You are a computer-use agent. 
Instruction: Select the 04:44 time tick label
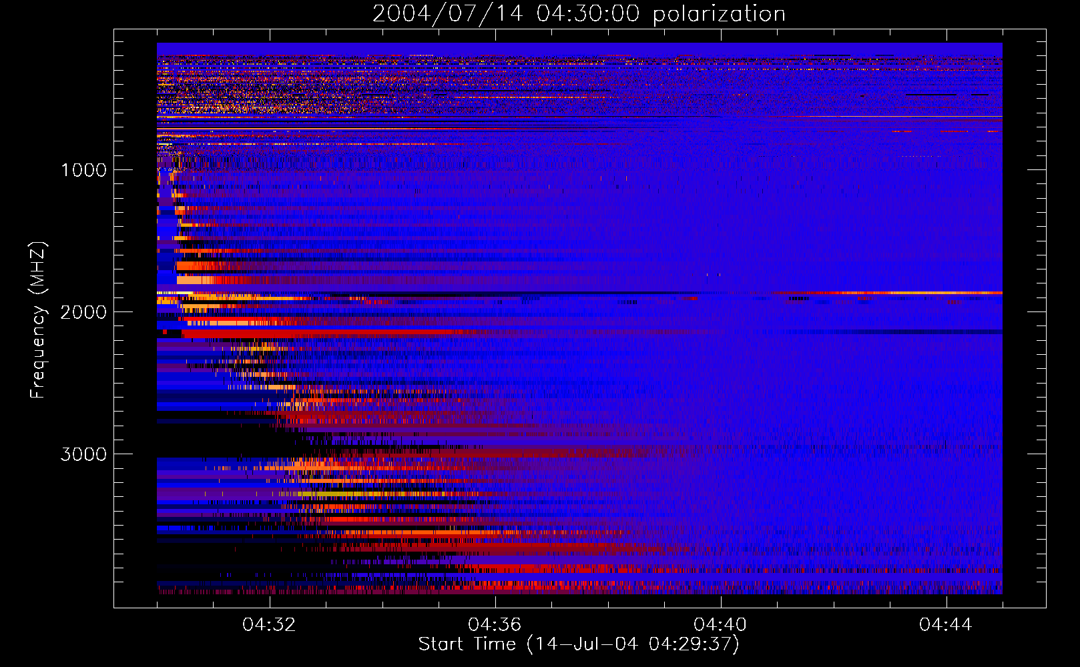[947, 625]
